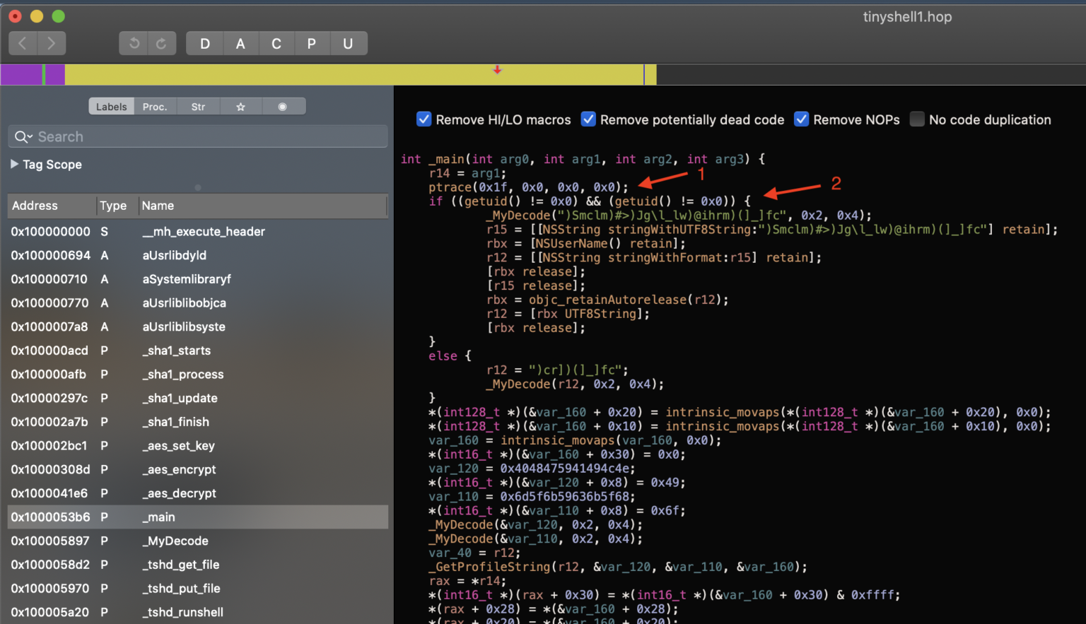The width and height of the screenshot is (1086, 624).
Task: Click the tinyshell1.hop window title
Action: pos(907,17)
